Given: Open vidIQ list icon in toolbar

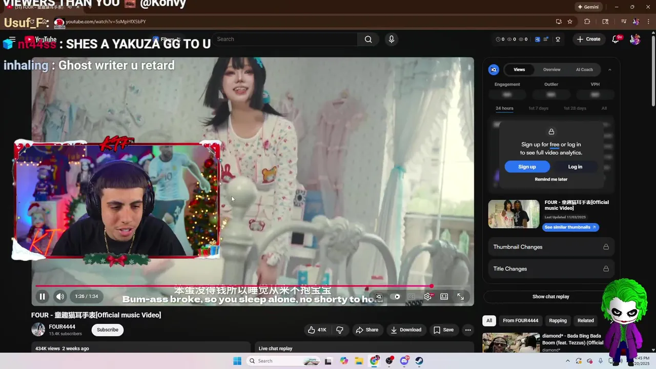Looking at the screenshot, I should (x=546, y=39).
